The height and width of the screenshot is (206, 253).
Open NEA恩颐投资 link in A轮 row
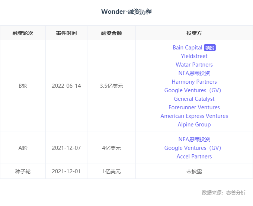[194, 139]
